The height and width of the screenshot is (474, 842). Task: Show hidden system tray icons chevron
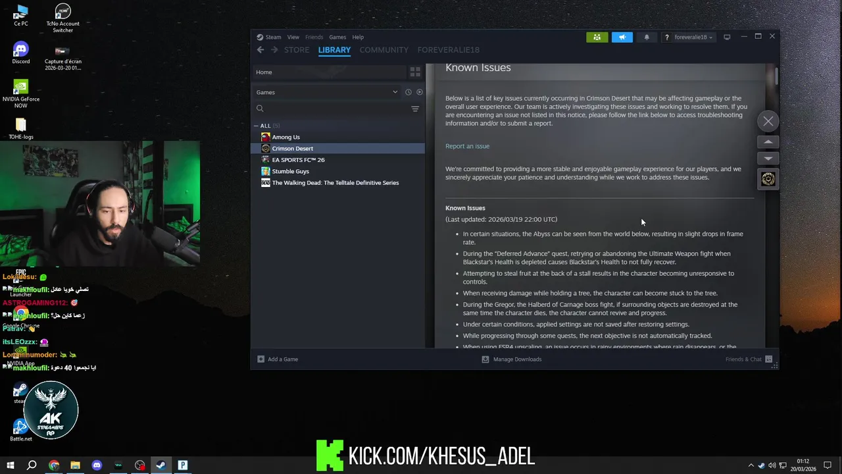pyautogui.click(x=751, y=465)
